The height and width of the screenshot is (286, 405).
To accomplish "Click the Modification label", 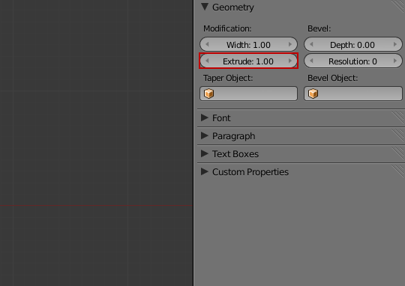I will (x=227, y=28).
